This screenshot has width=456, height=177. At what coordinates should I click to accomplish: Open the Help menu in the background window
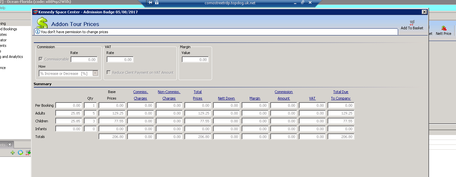[3, 8]
